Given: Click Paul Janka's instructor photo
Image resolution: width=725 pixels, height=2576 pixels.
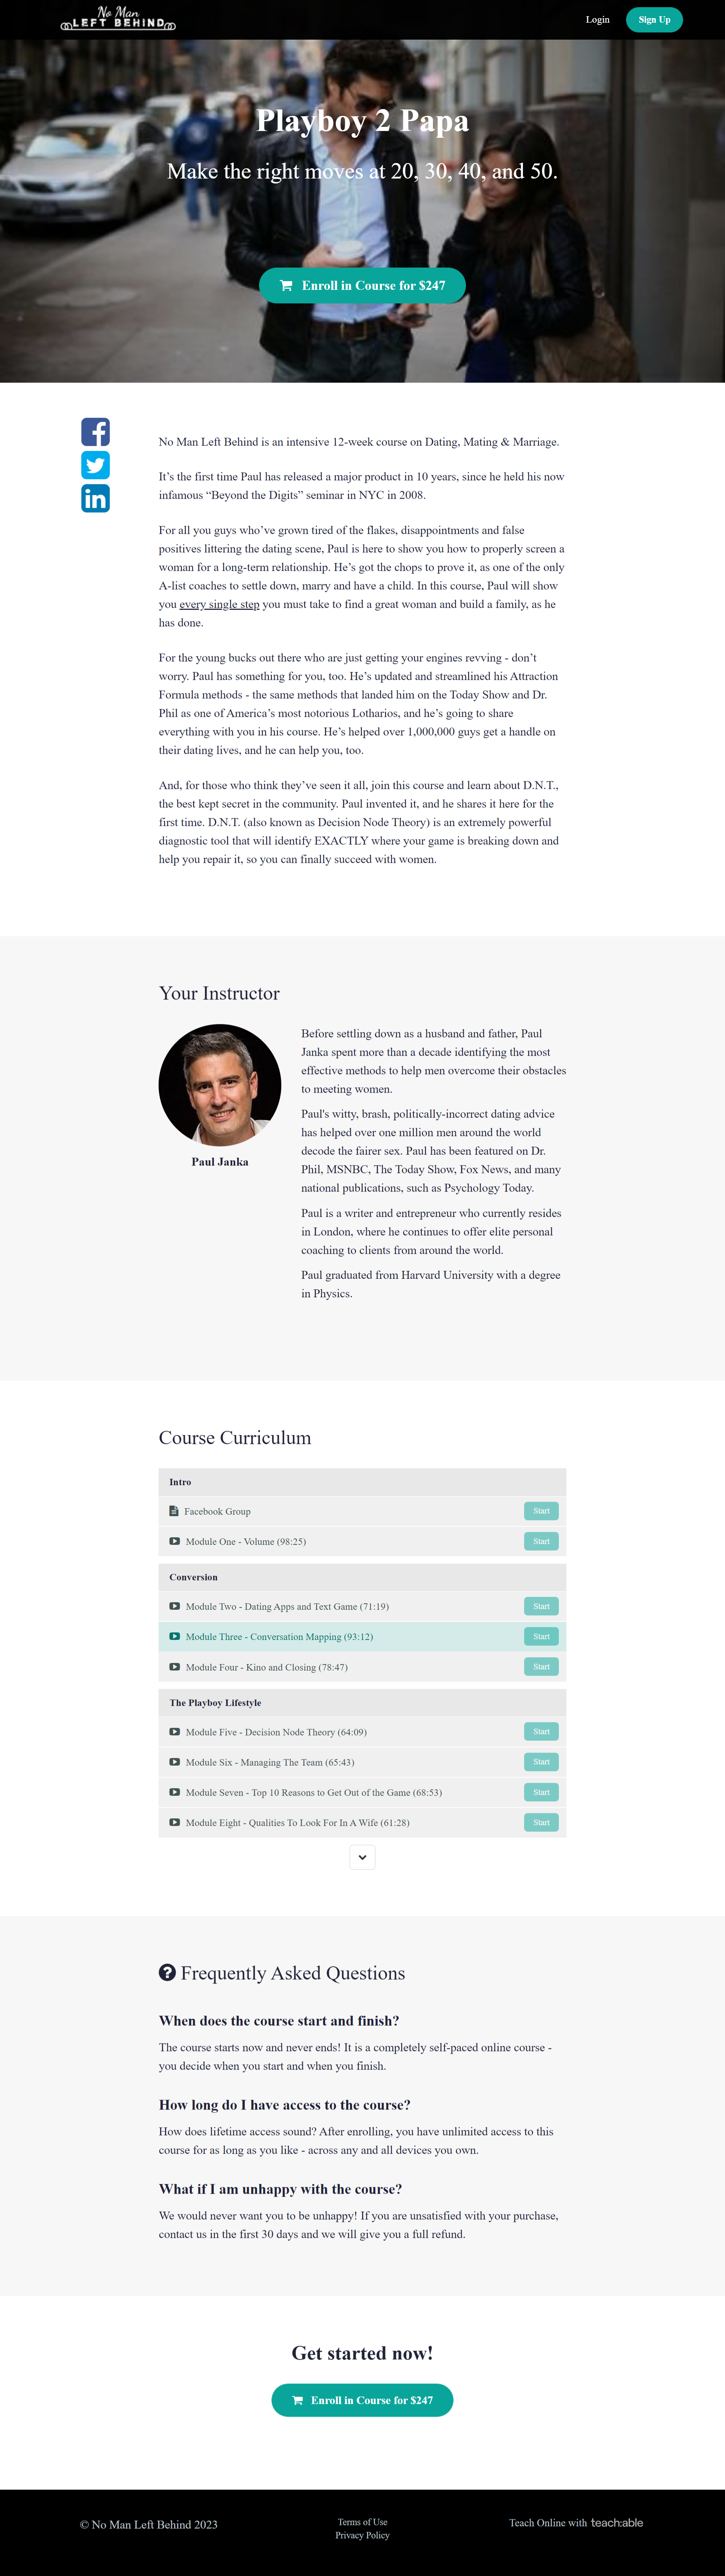Looking at the screenshot, I should [220, 1085].
